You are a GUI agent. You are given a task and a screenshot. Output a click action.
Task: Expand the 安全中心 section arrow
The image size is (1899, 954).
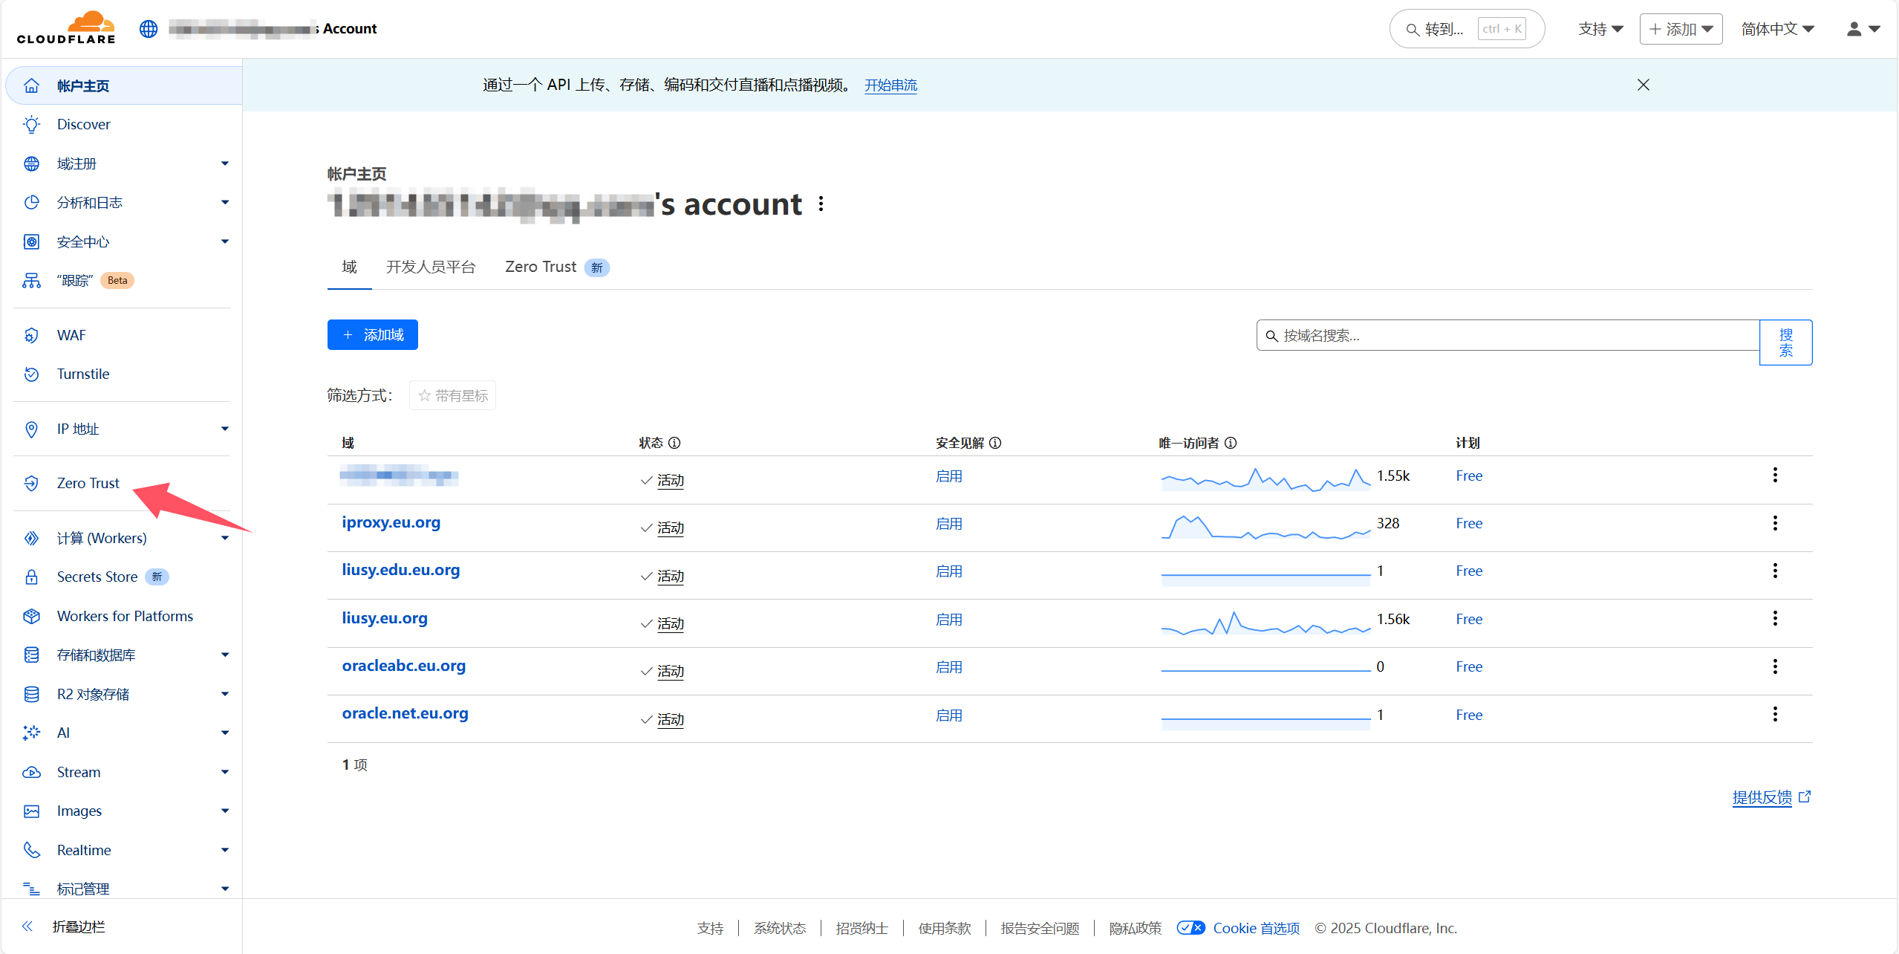point(224,241)
